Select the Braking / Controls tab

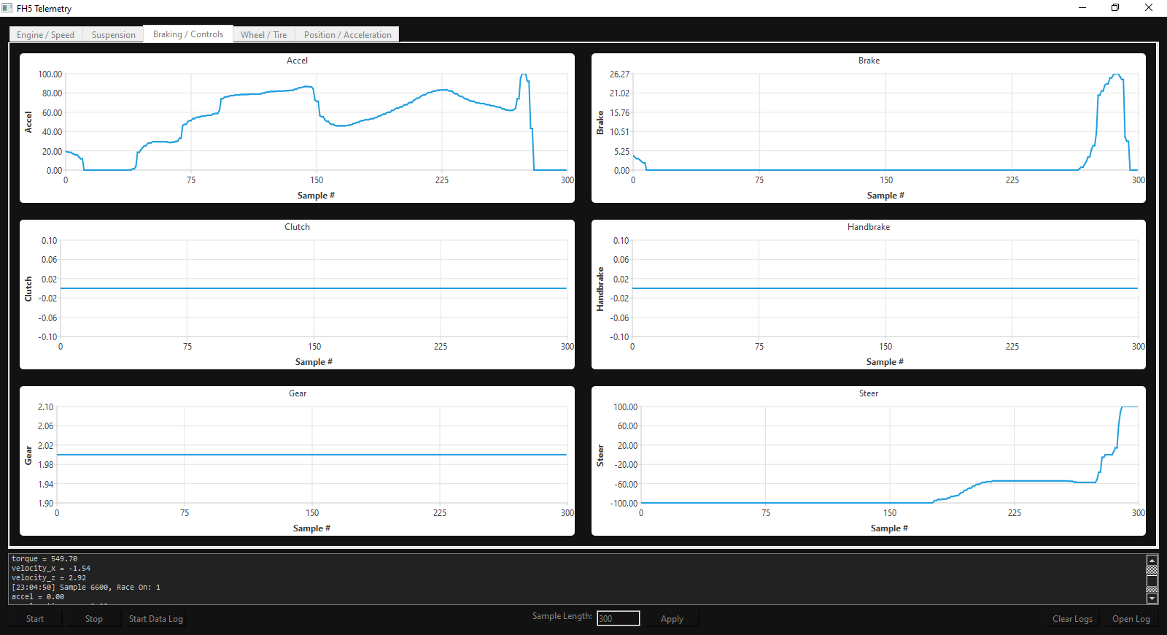point(188,34)
